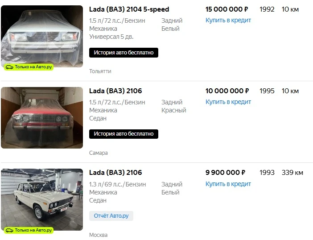Viewport: 313px width, 240px height.
Task: Open the Lada (ВАЗ) 2104 5-speed listing title
Action: pyautogui.click(x=129, y=9)
